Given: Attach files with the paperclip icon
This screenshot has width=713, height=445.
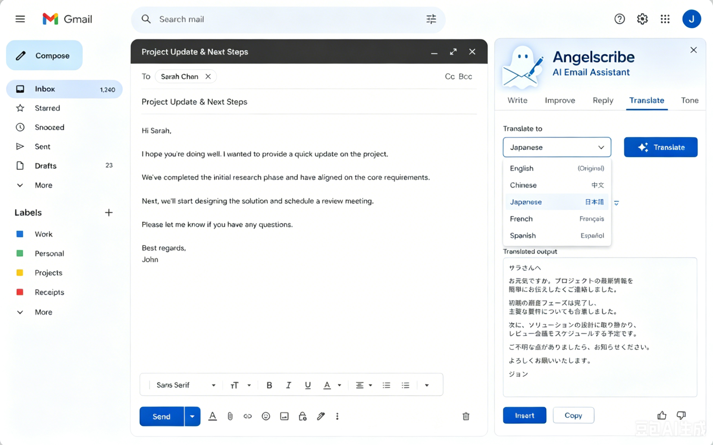Looking at the screenshot, I should 230,416.
